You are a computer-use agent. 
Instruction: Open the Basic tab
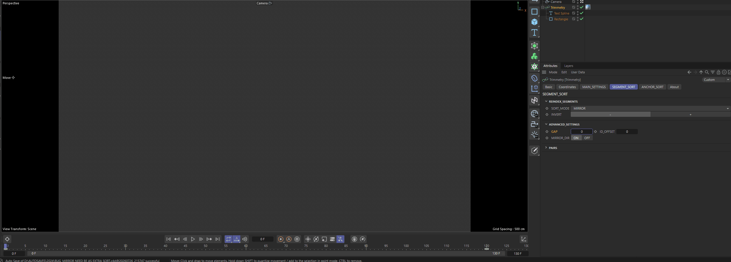tap(549, 87)
